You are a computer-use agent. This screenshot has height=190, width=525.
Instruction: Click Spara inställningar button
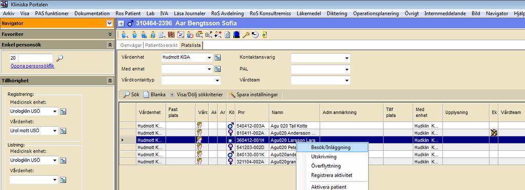[x=254, y=94]
